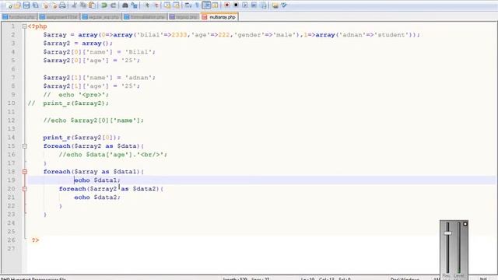Start macro recording with the red dot
Screen dimensions: 498x280
pyautogui.click(x=226, y=5)
